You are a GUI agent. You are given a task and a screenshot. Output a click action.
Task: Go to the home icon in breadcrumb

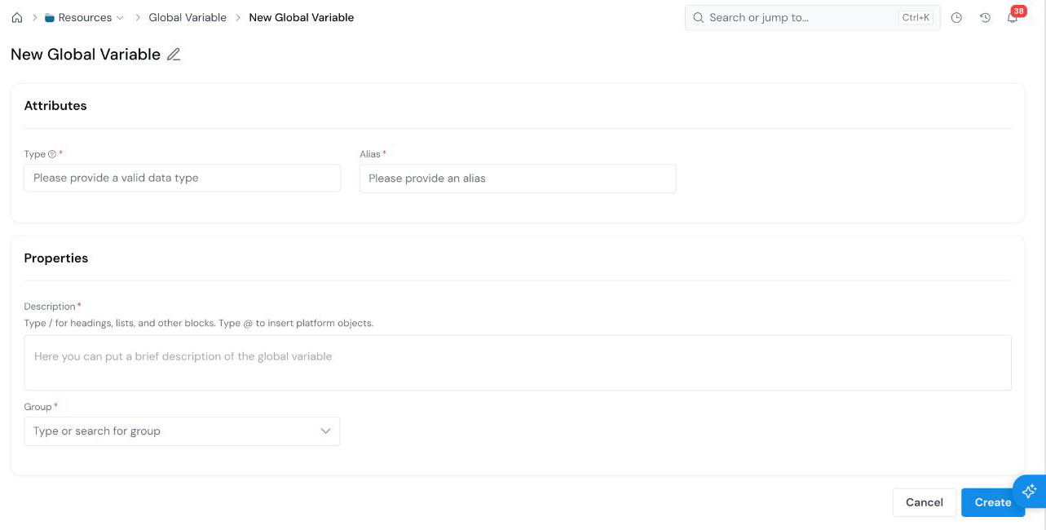[x=17, y=17]
